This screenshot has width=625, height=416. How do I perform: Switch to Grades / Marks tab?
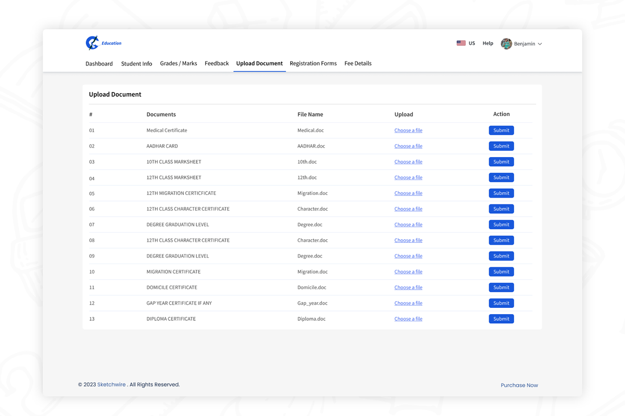pyautogui.click(x=179, y=63)
